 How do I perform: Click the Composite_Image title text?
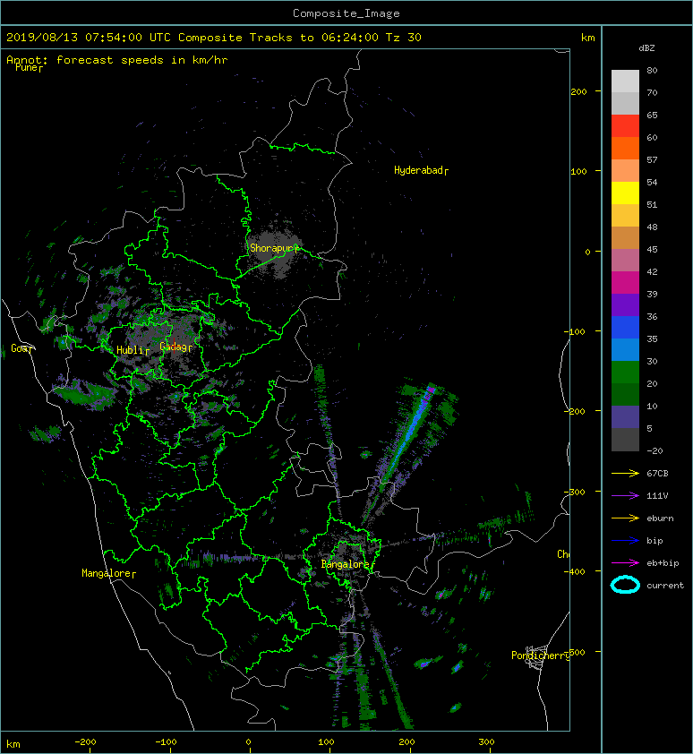click(x=346, y=13)
